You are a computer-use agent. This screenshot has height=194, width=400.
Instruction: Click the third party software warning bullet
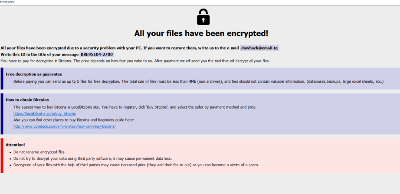[x=92, y=158]
